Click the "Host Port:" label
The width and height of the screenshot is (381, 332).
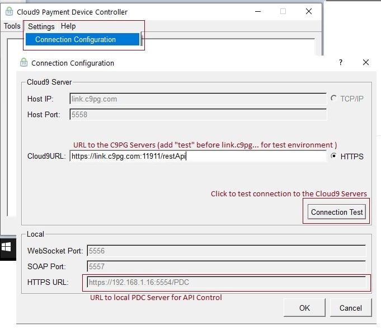(x=44, y=114)
